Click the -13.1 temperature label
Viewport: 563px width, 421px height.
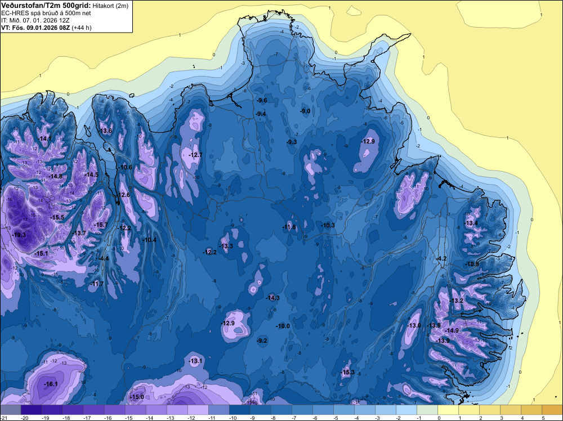coord(196,361)
